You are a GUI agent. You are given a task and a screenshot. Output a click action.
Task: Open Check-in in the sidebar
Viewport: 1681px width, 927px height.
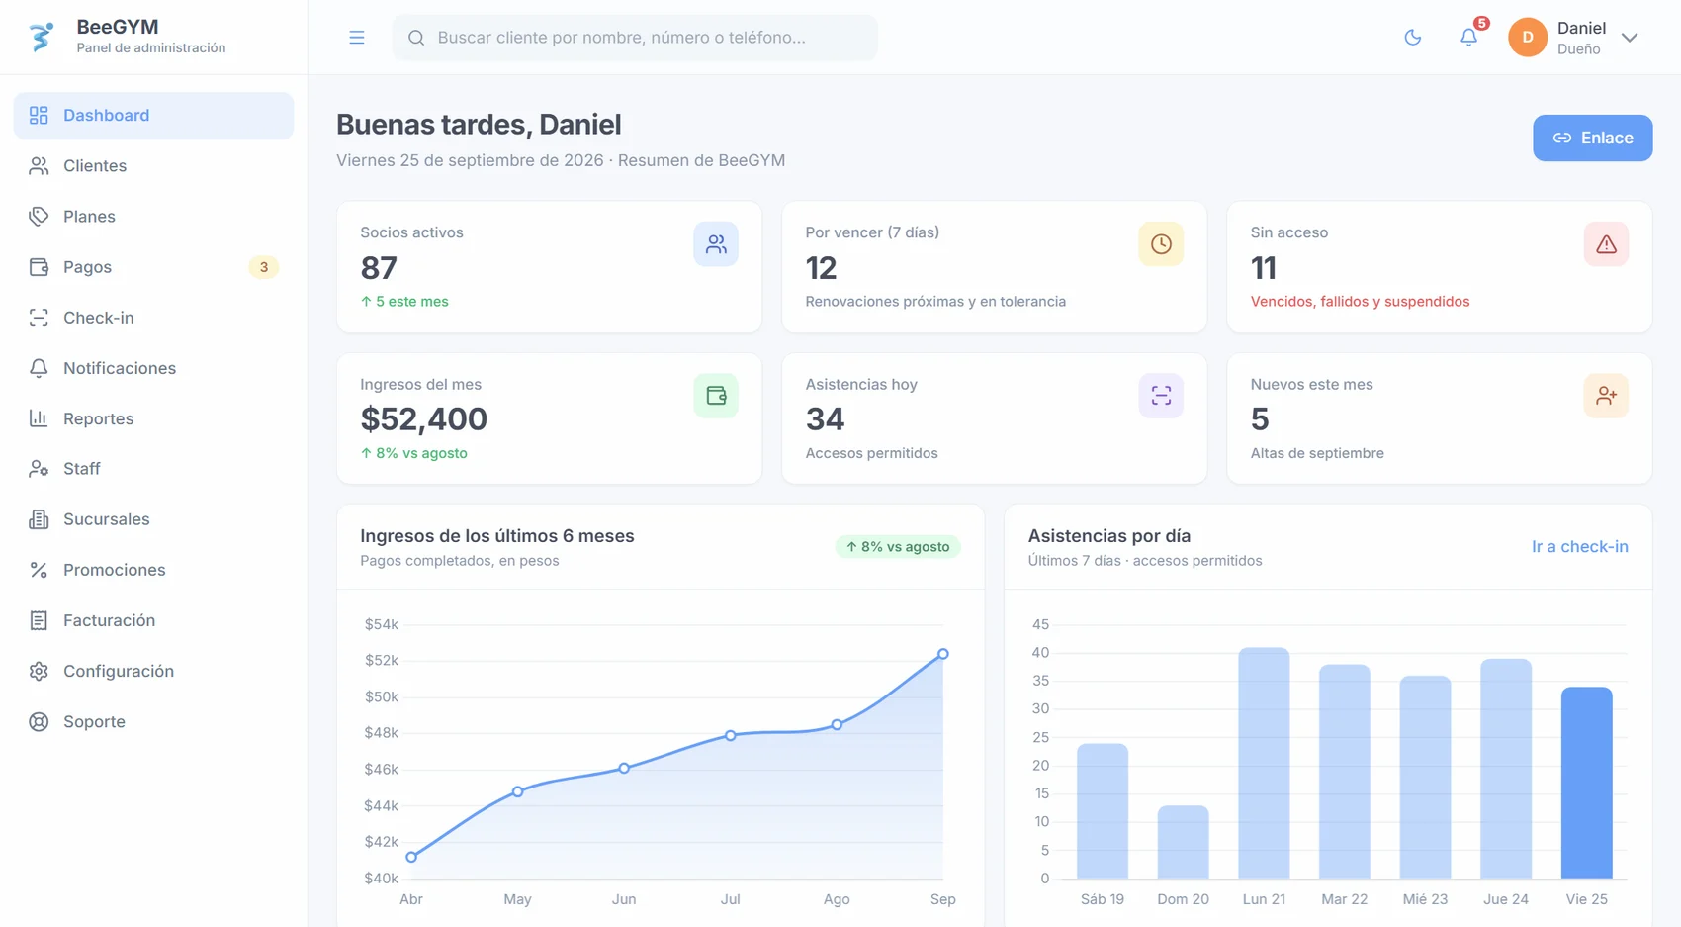click(153, 318)
